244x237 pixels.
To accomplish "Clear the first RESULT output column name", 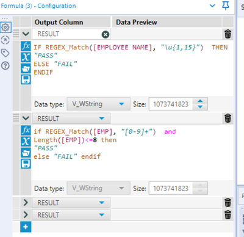I will [x=106, y=34].
